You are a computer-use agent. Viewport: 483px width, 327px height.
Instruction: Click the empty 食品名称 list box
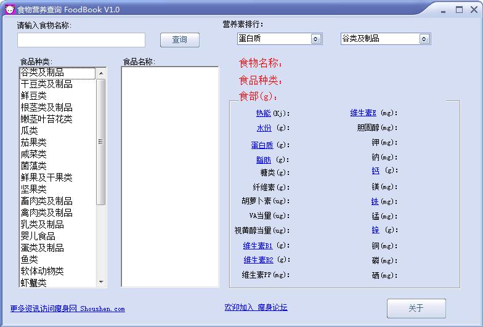point(170,177)
